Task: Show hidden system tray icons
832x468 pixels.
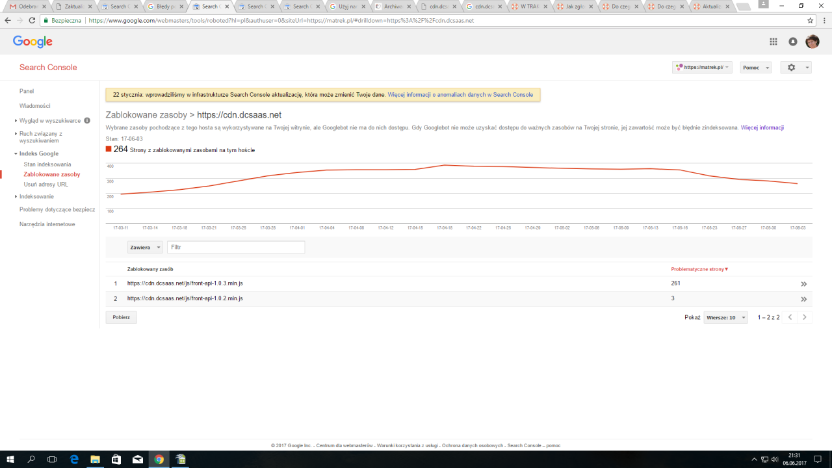Action: pyautogui.click(x=754, y=460)
